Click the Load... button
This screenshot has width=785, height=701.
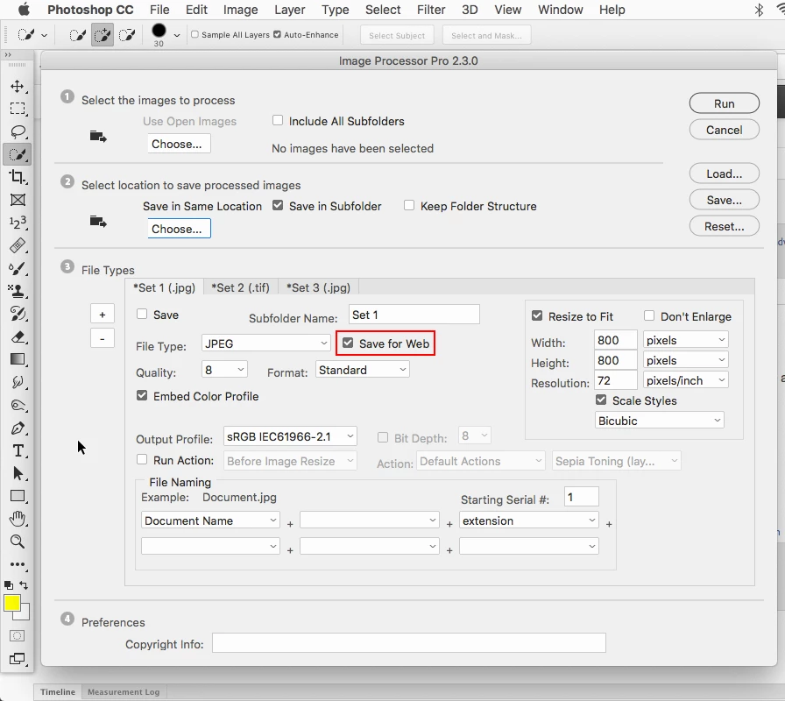coord(725,173)
